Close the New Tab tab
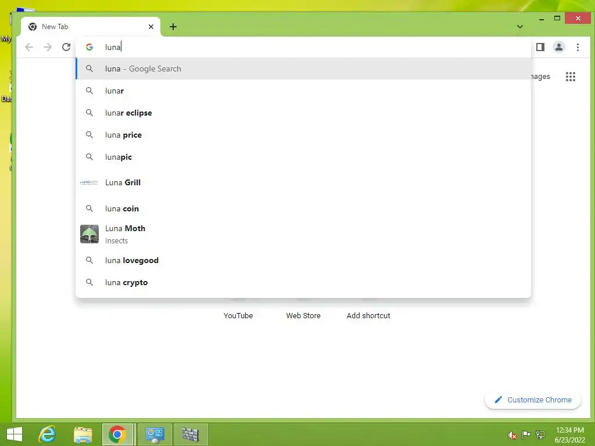 pyautogui.click(x=151, y=27)
